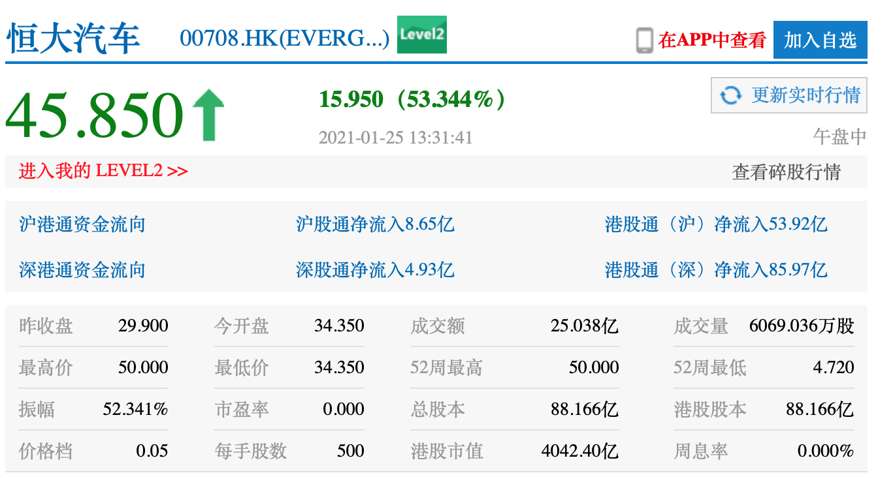Click the 价格档 value 0.05
Image resolution: width=878 pixels, height=488 pixels.
pyautogui.click(x=152, y=451)
